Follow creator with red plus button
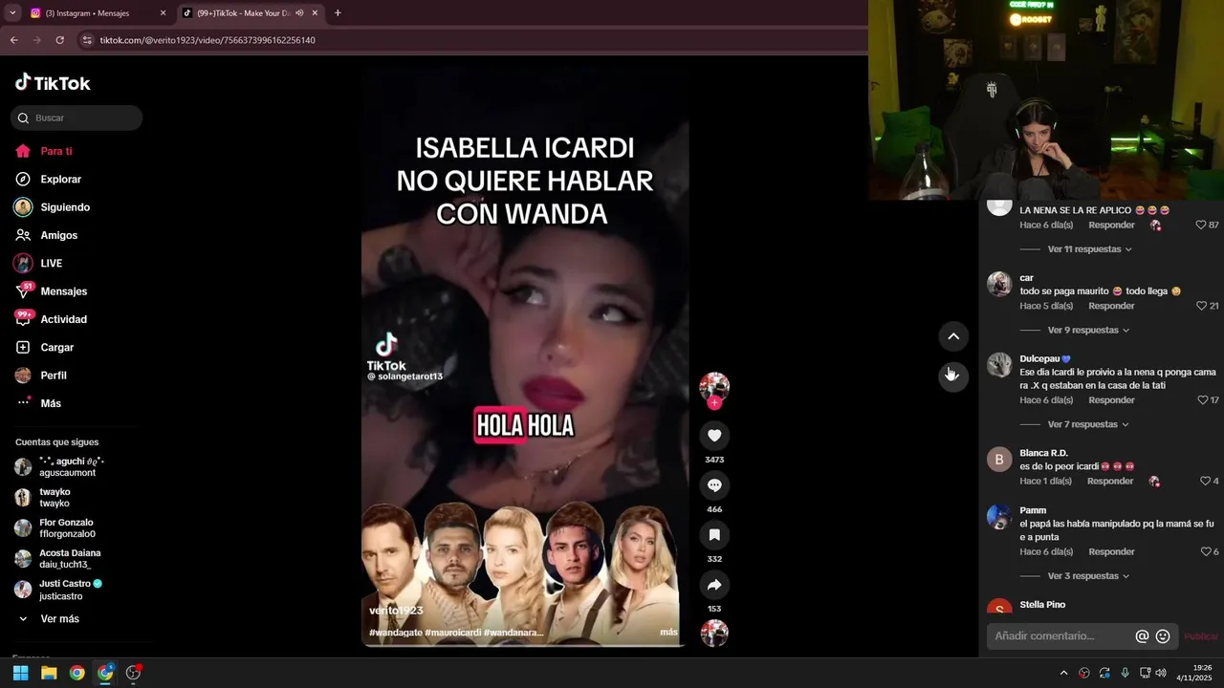This screenshot has height=688, width=1224. (714, 402)
